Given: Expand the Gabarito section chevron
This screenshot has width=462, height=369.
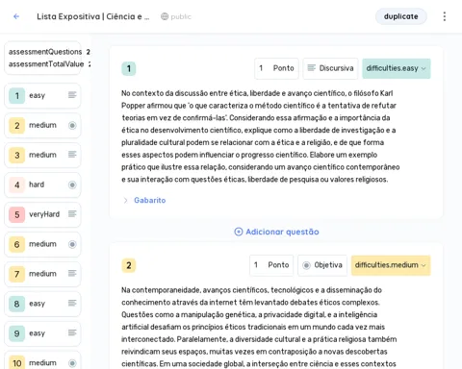Looking at the screenshot, I should coord(125,200).
